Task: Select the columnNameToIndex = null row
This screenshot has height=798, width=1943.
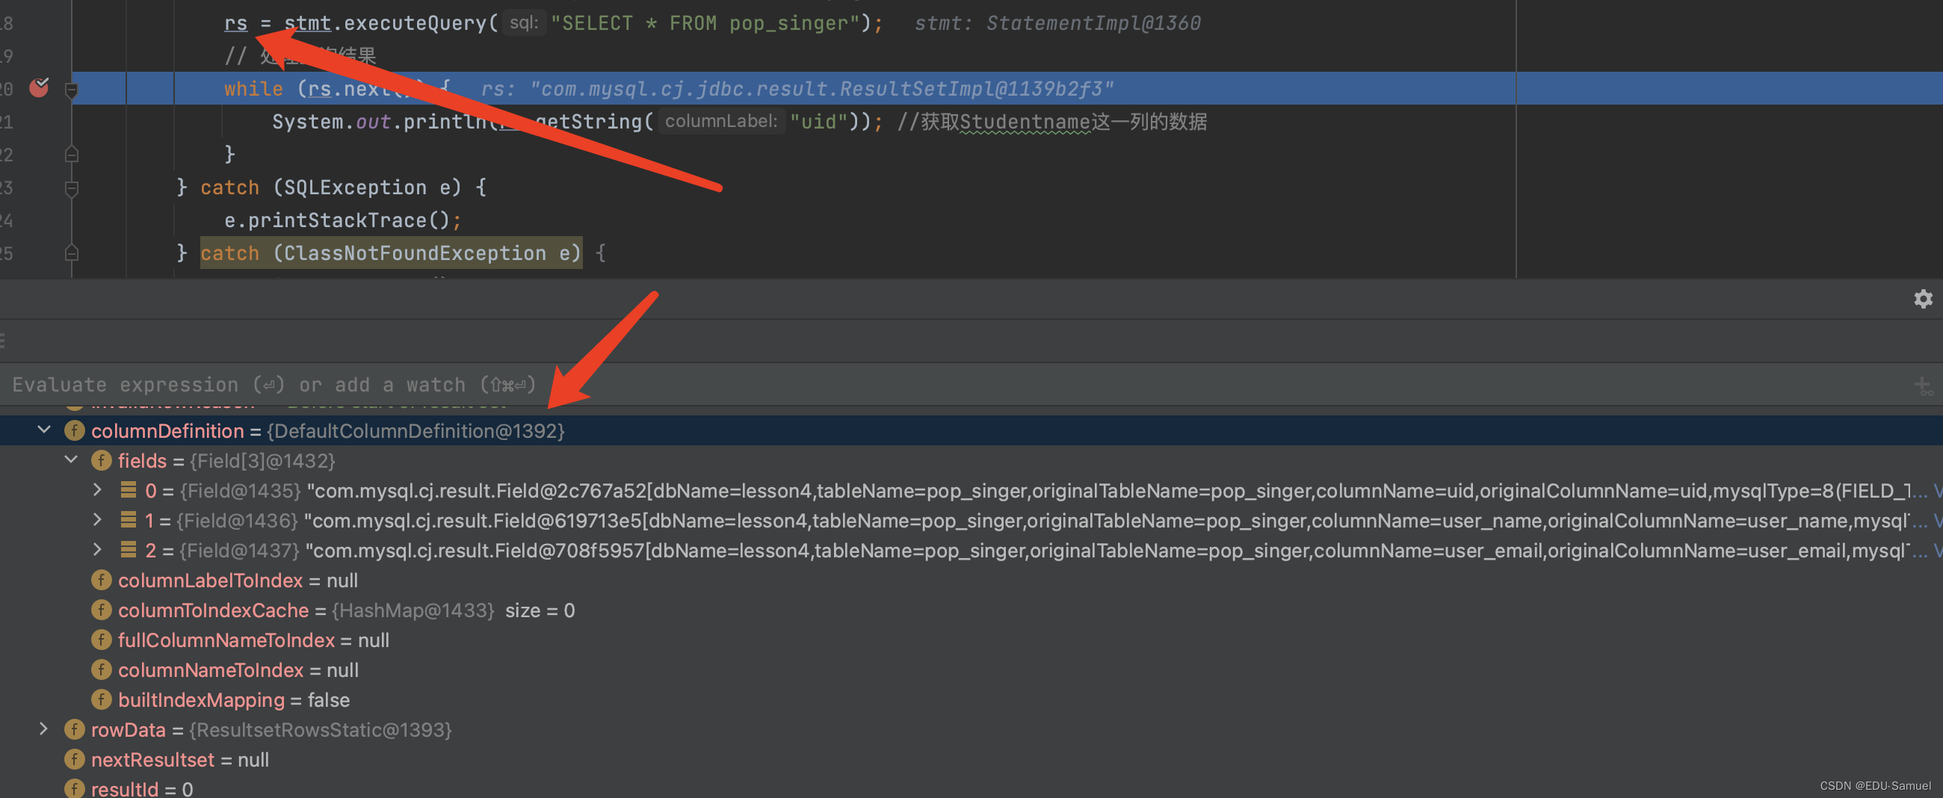Action: pos(971,669)
